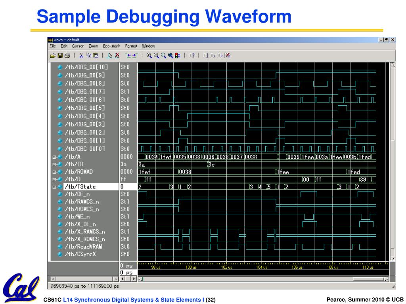The image size is (406, 304).
Task: Jump to next transition with right arrow icon
Action: tap(135, 55)
